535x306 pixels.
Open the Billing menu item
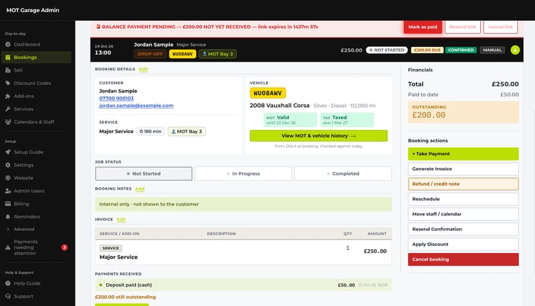(37, 204)
